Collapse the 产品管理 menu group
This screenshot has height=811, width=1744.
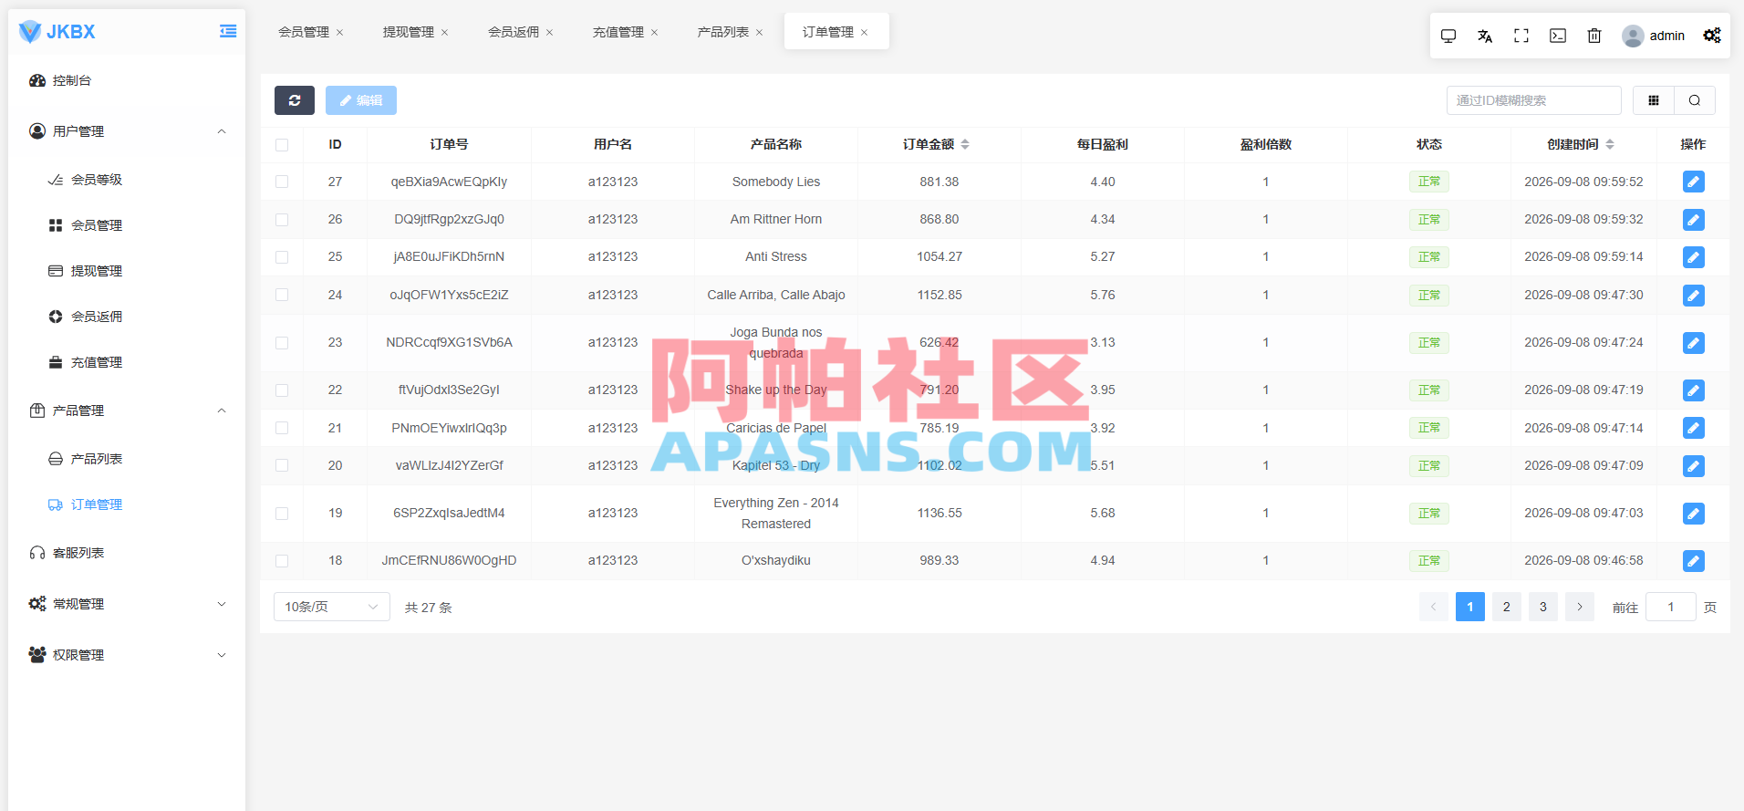tap(127, 411)
